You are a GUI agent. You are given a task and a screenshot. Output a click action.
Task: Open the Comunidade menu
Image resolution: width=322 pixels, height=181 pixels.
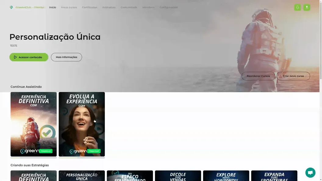tap(129, 7)
